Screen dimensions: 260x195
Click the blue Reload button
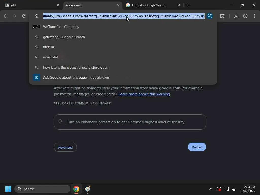coord(197,147)
